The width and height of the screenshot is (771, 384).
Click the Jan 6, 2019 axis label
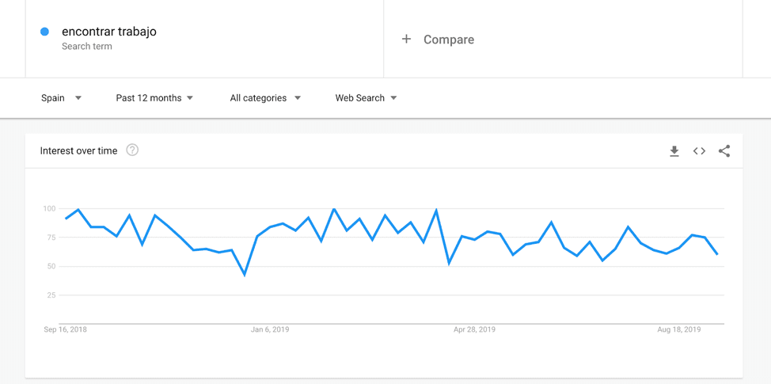tap(270, 329)
